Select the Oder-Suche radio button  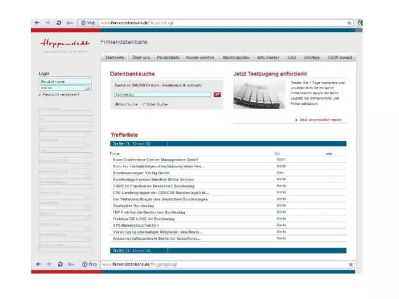(145, 104)
